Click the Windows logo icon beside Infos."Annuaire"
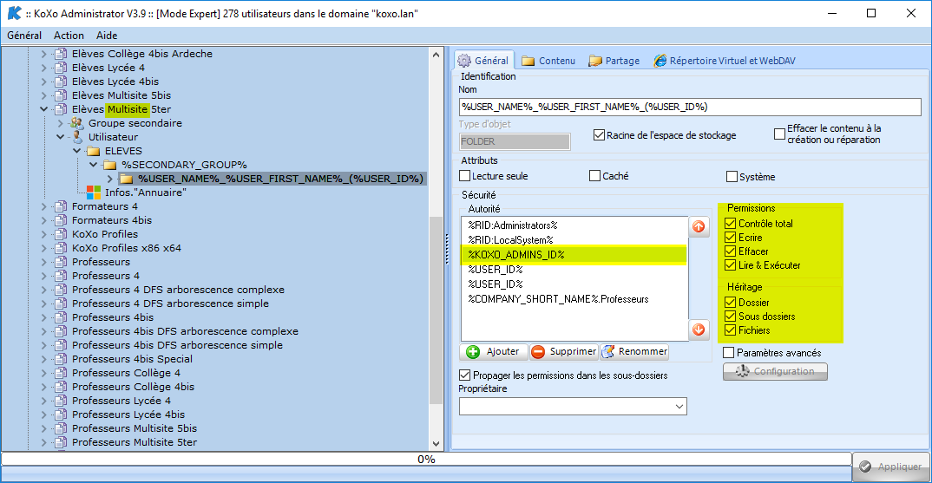The image size is (932, 483). pos(94,193)
